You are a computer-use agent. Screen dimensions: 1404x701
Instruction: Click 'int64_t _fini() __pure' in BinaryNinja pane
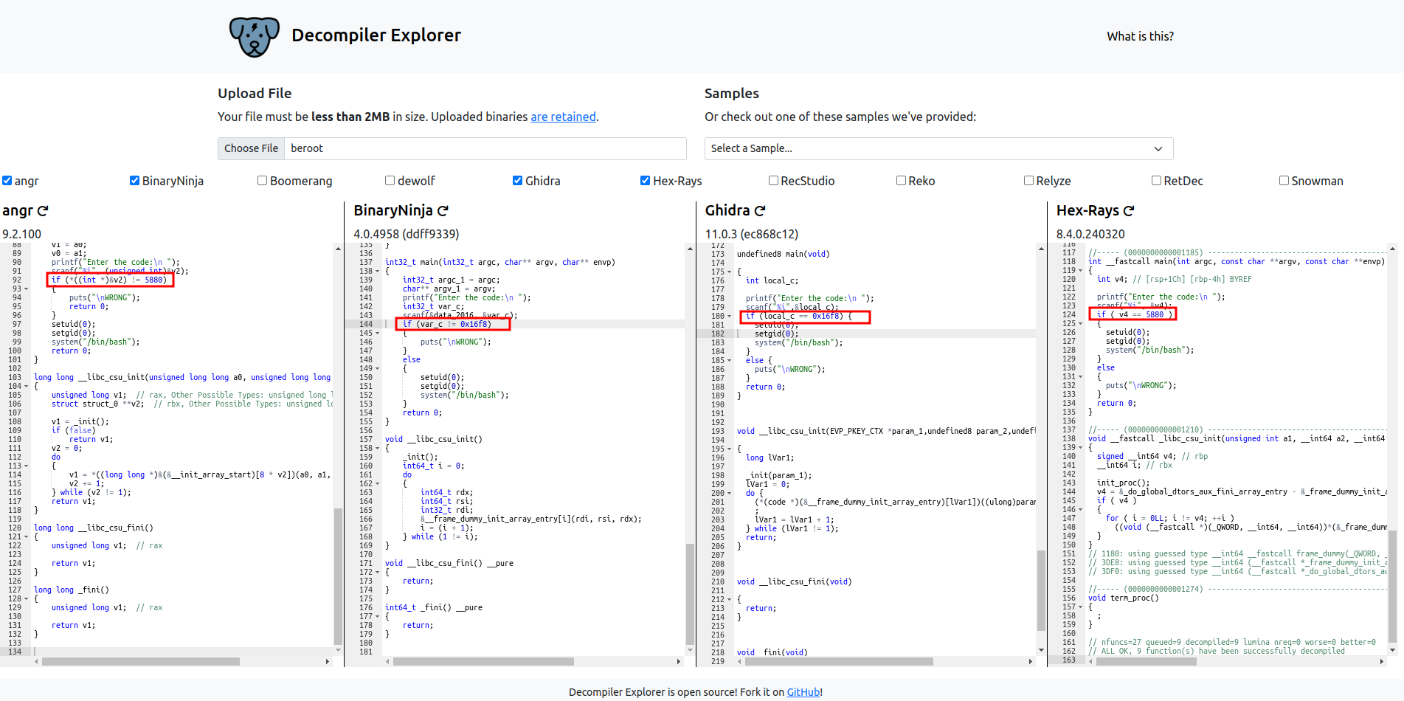434,607
